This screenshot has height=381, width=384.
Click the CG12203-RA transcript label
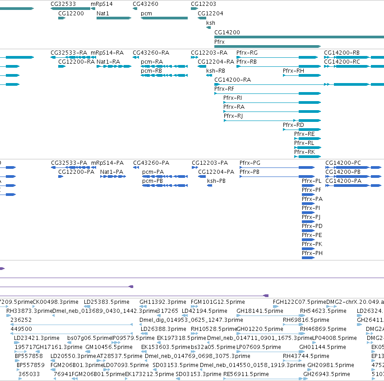coord(209,53)
